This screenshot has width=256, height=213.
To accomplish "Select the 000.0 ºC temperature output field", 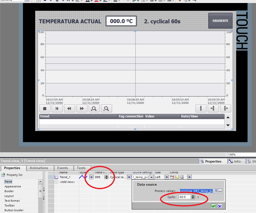I will tap(121, 21).
